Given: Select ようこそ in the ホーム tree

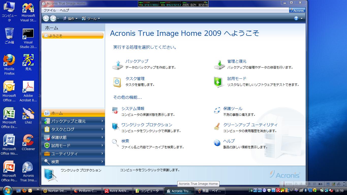Looking at the screenshot, I should click(x=73, y=36).
